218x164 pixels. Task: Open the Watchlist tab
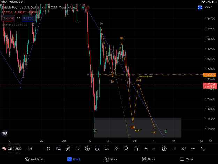[34, 159]
